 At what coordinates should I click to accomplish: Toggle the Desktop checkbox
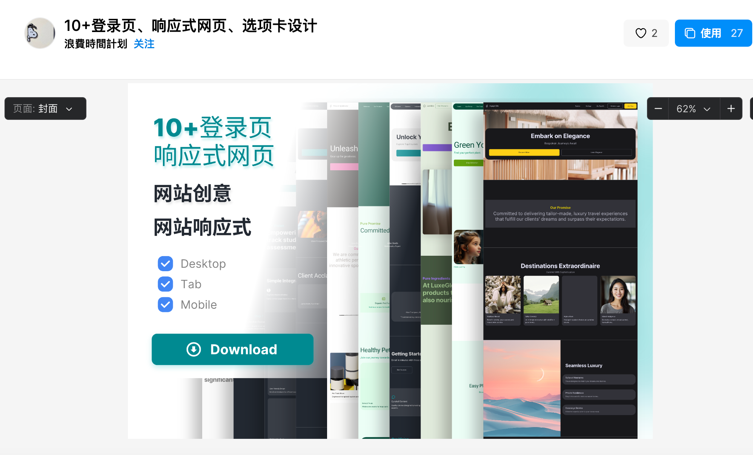tap(165, 264)
